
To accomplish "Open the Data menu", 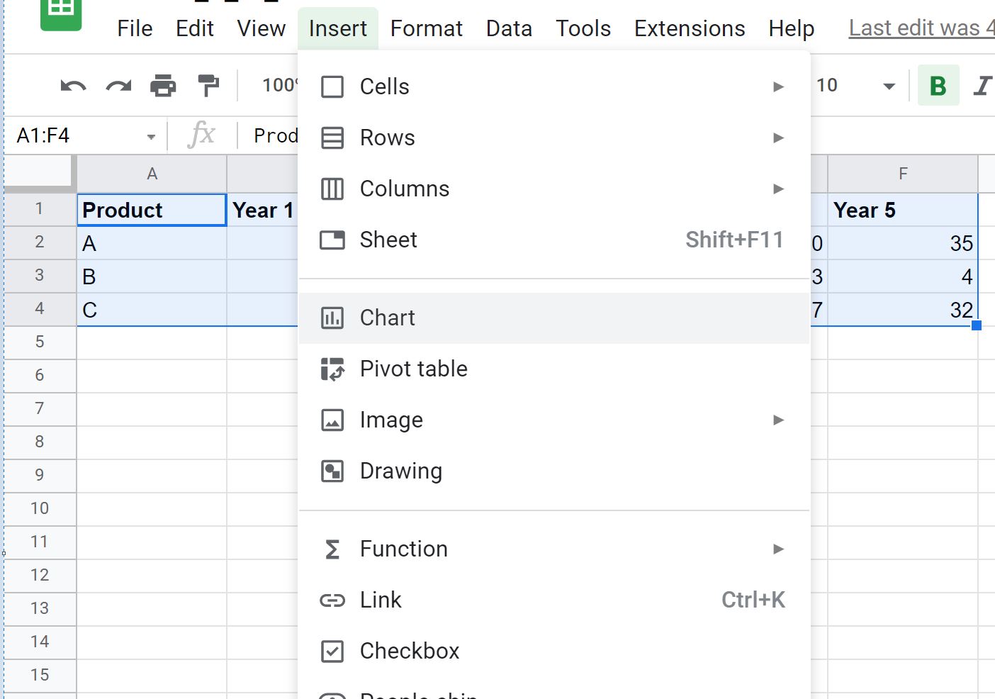I will click(x=509, y=28).
